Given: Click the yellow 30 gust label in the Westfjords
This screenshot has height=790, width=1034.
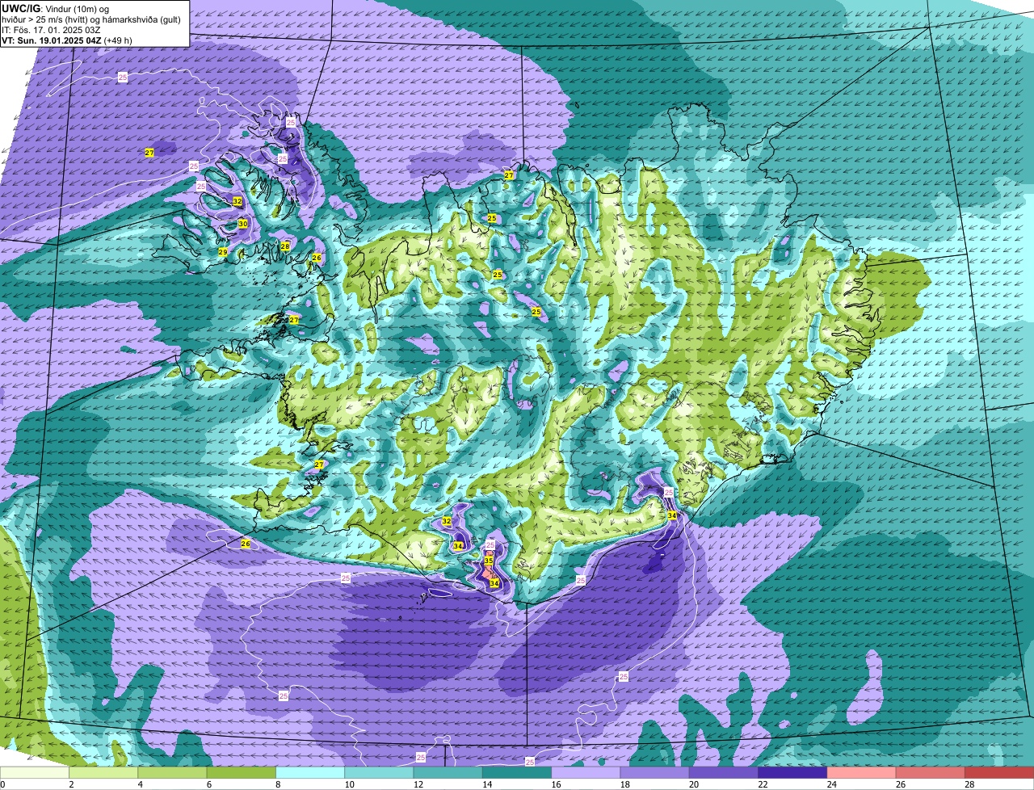Looking at the screenshot, I should (x=242, y=224).
